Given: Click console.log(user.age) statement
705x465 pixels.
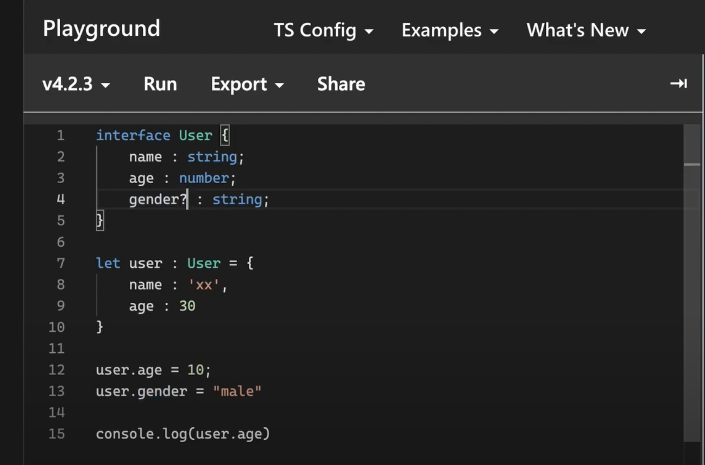Looking at the screenshot, I should point(183,434).
